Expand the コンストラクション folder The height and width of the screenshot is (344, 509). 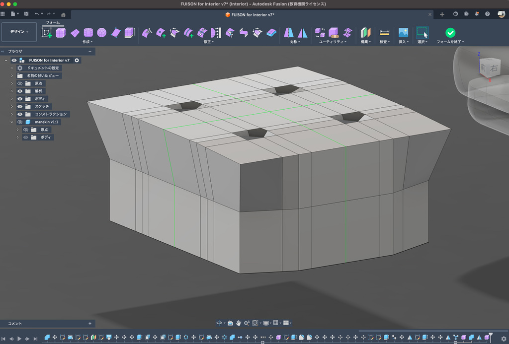click(x=12, y=114)
